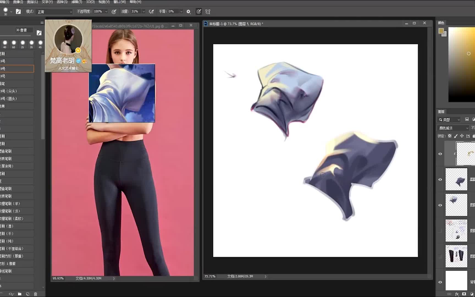Screen dimensions: 475x297
Task: Open the 文字(Y) menu
Action: (47, 2)
